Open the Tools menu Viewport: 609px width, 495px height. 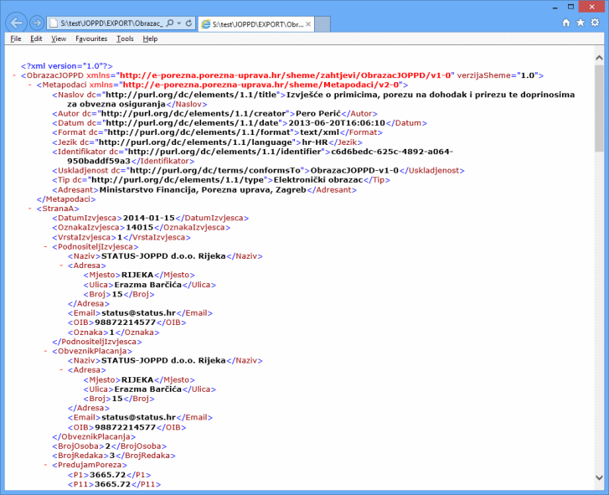pos(125,39)
